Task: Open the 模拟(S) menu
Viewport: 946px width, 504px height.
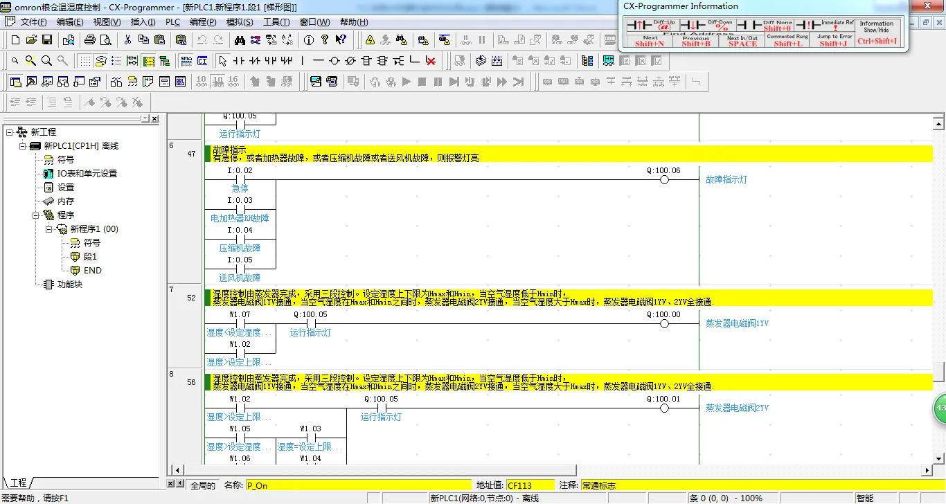Action: click(x=240, y=22)
